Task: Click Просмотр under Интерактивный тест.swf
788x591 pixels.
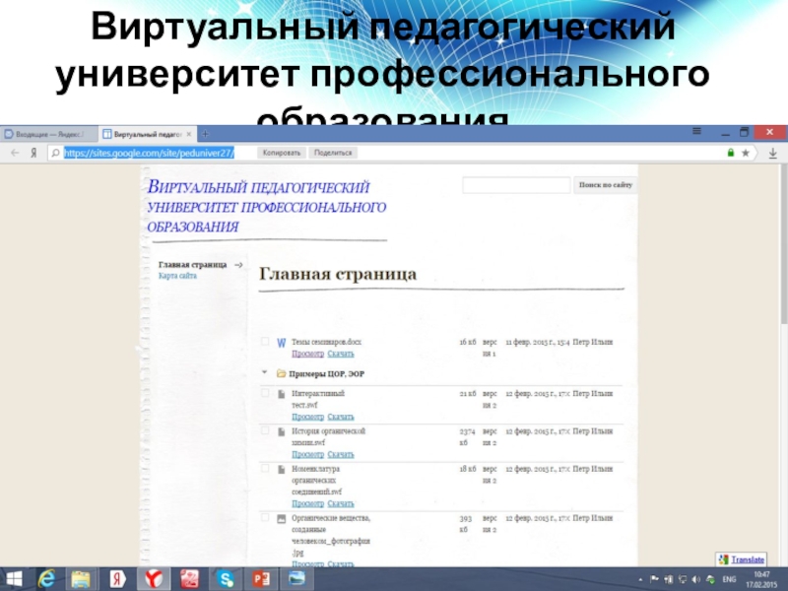Action: point(307,417)
